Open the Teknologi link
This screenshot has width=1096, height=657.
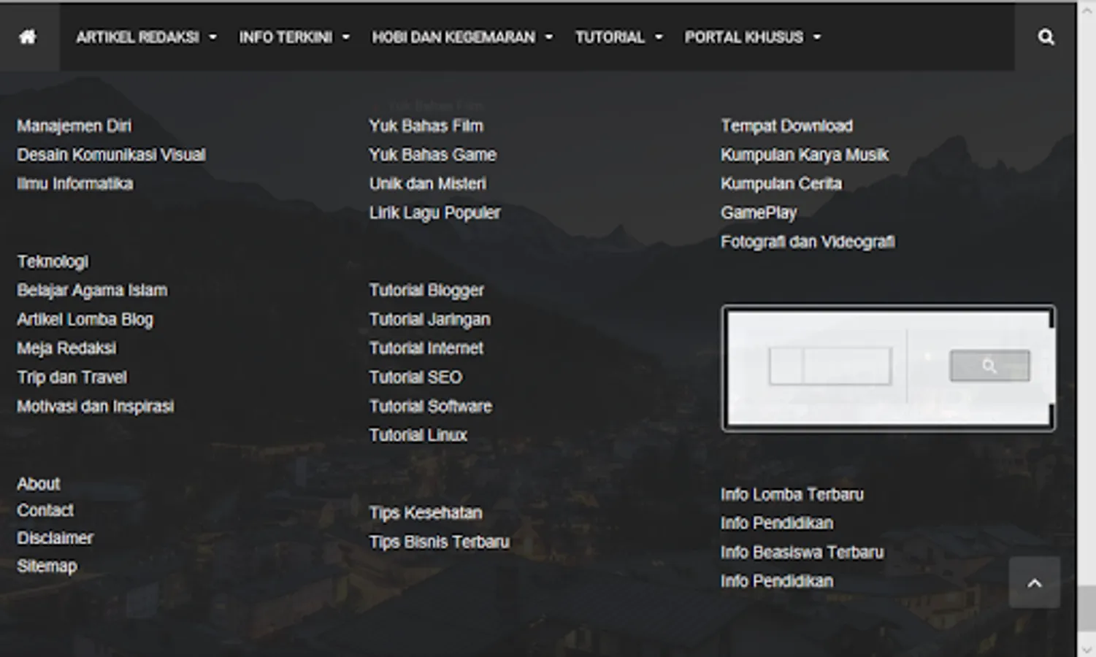[53, 261]
